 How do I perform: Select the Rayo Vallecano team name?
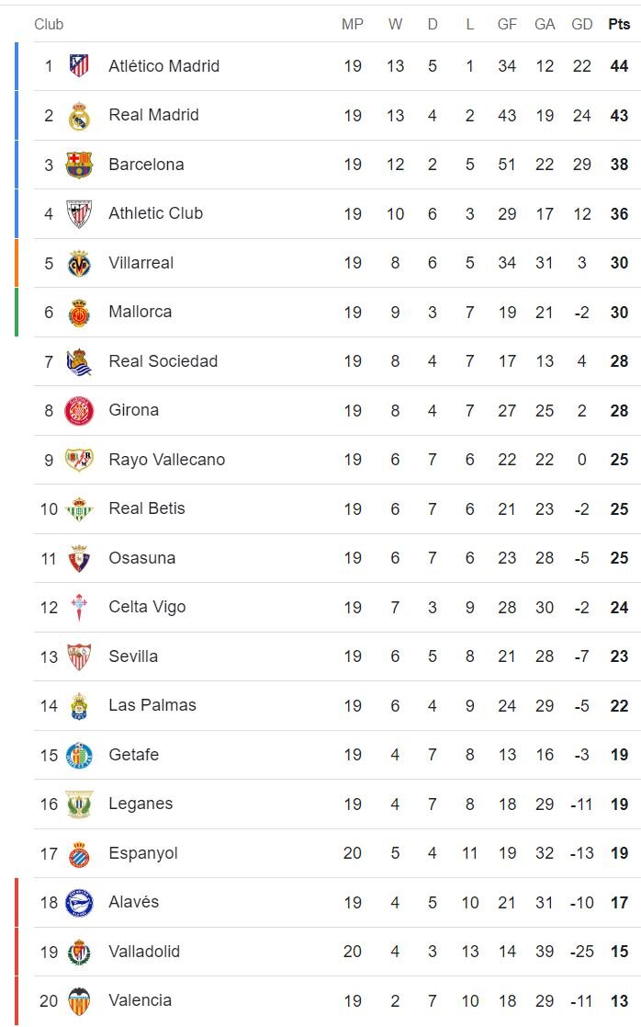point(166,460)
